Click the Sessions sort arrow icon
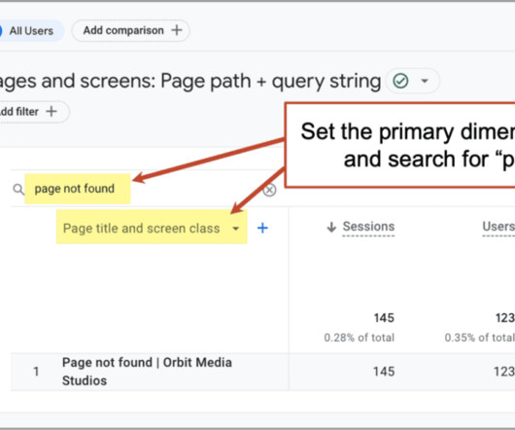 pos(331,227)
